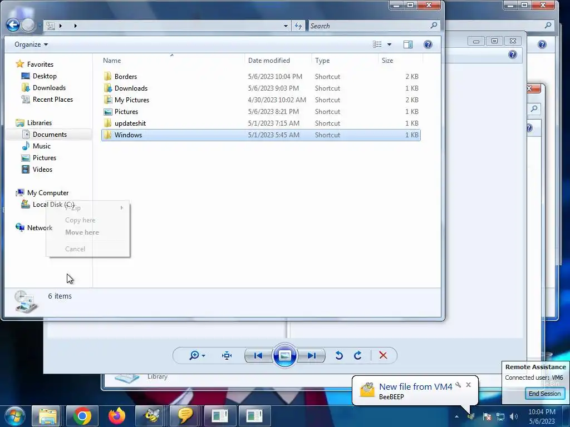Open the Music library
Image resolution: width=570 pixels, height=427 pixels.
tap(36, 146)
